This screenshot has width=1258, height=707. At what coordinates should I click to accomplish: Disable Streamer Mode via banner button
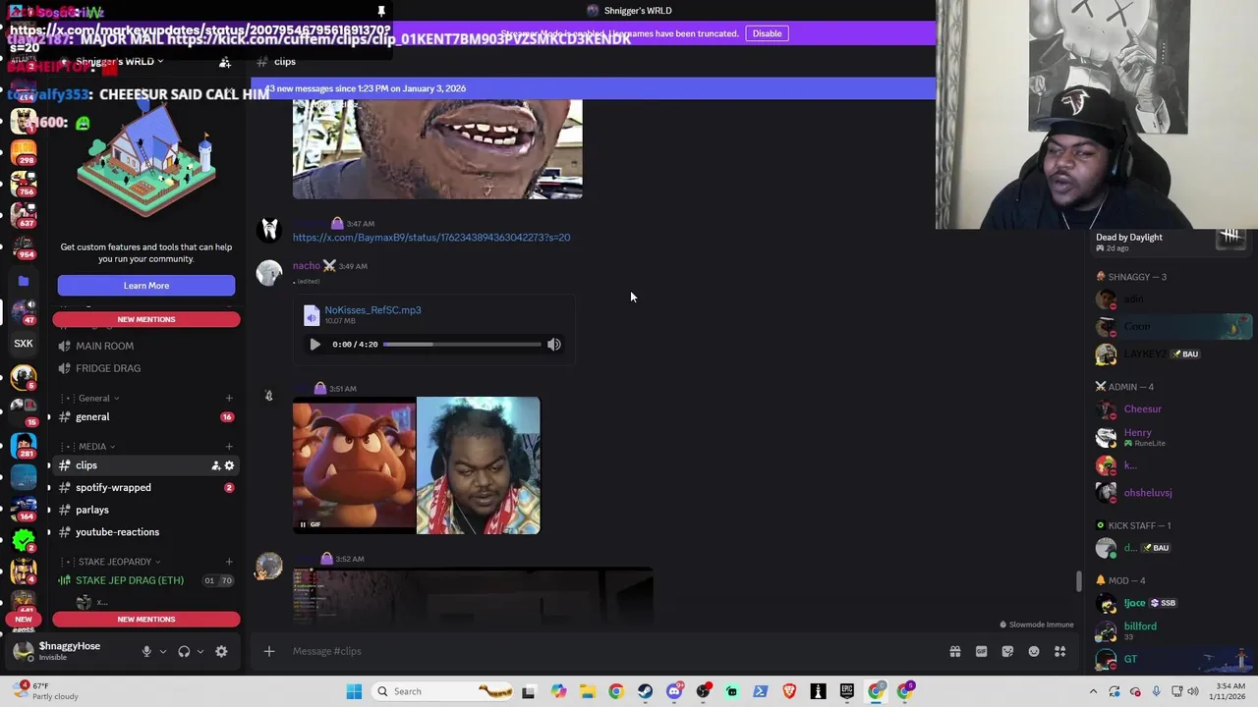[x=767, y=33]
